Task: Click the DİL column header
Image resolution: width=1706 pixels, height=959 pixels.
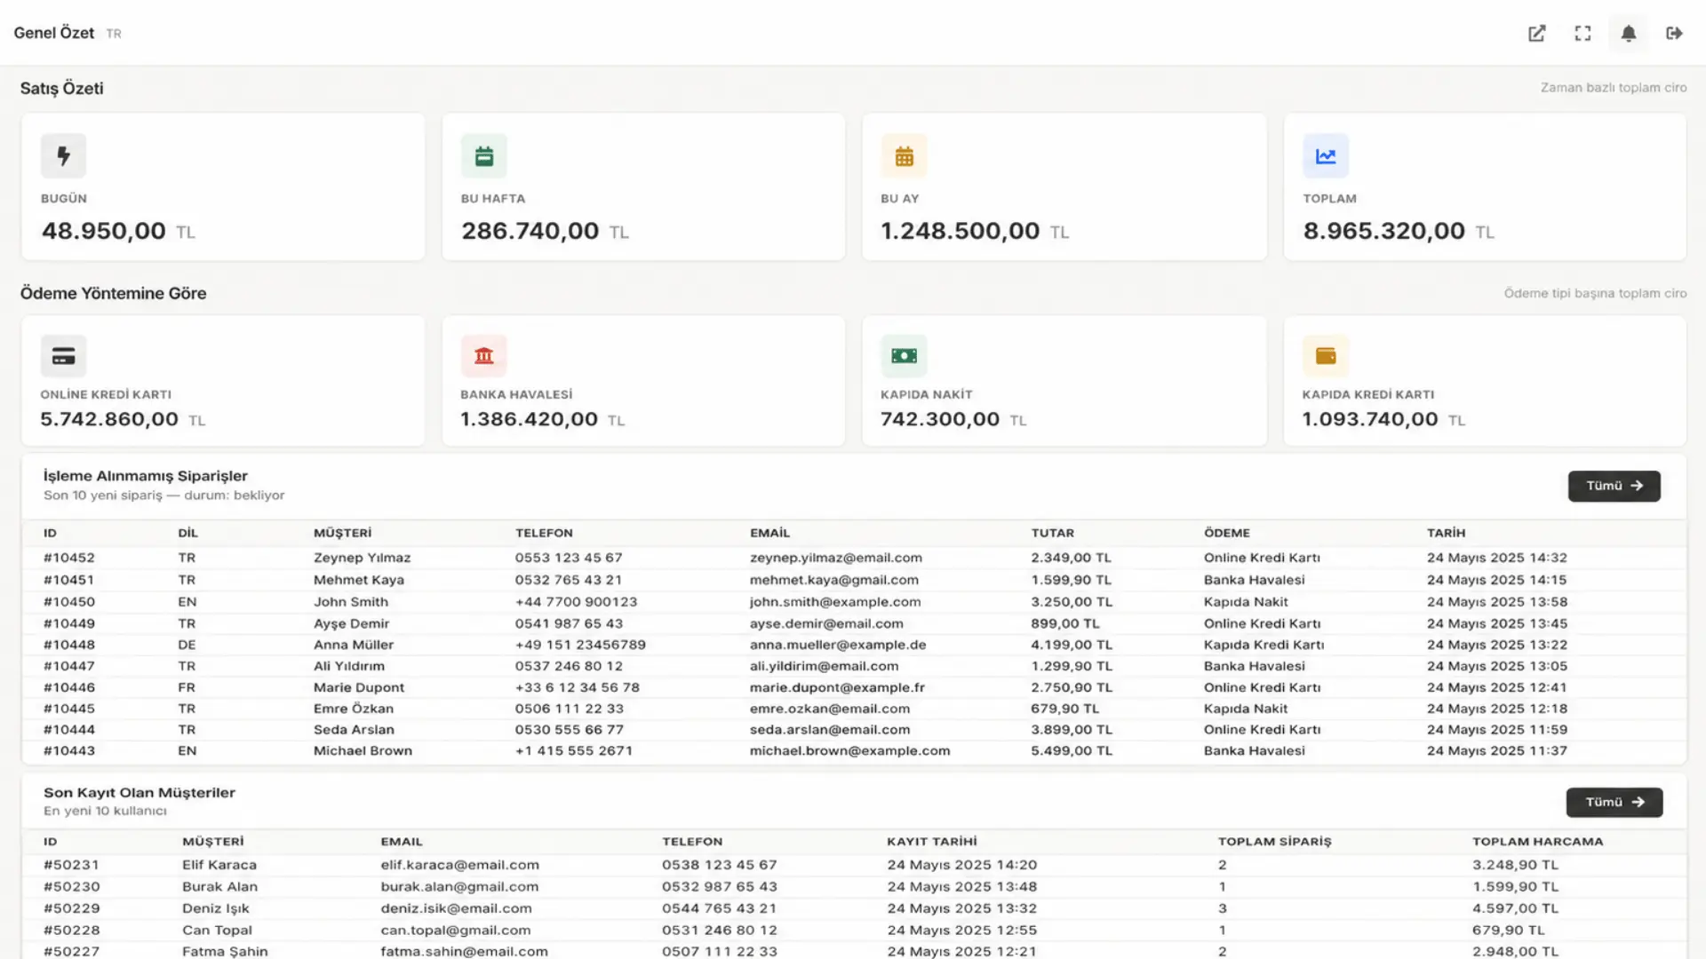Action: coord(187,533)
